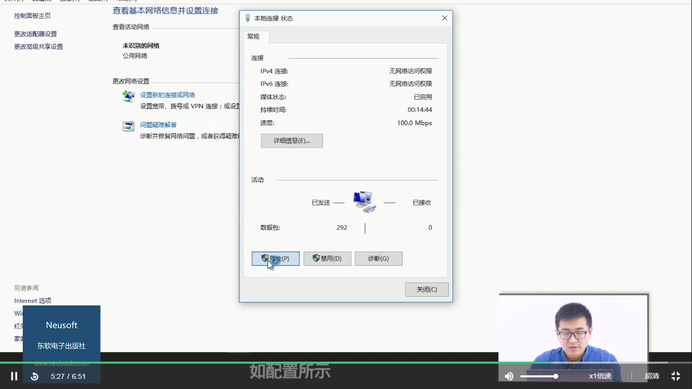Change video quality 超清
Screen dimensions: 692x389
click(x=652, y=376)
